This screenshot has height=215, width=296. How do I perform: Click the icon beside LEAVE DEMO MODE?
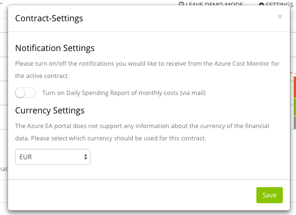coord(181,4)
